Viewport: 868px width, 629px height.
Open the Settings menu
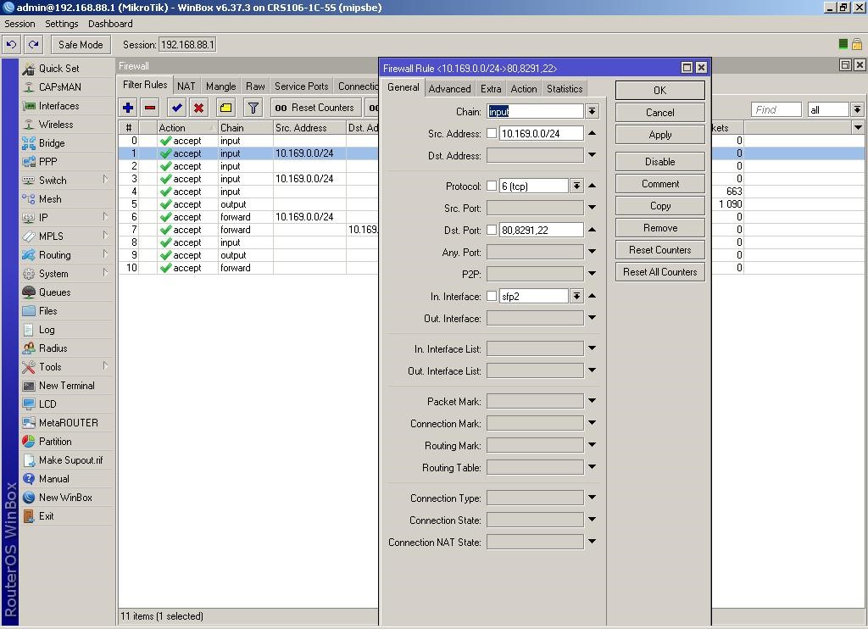pos(61,24)
